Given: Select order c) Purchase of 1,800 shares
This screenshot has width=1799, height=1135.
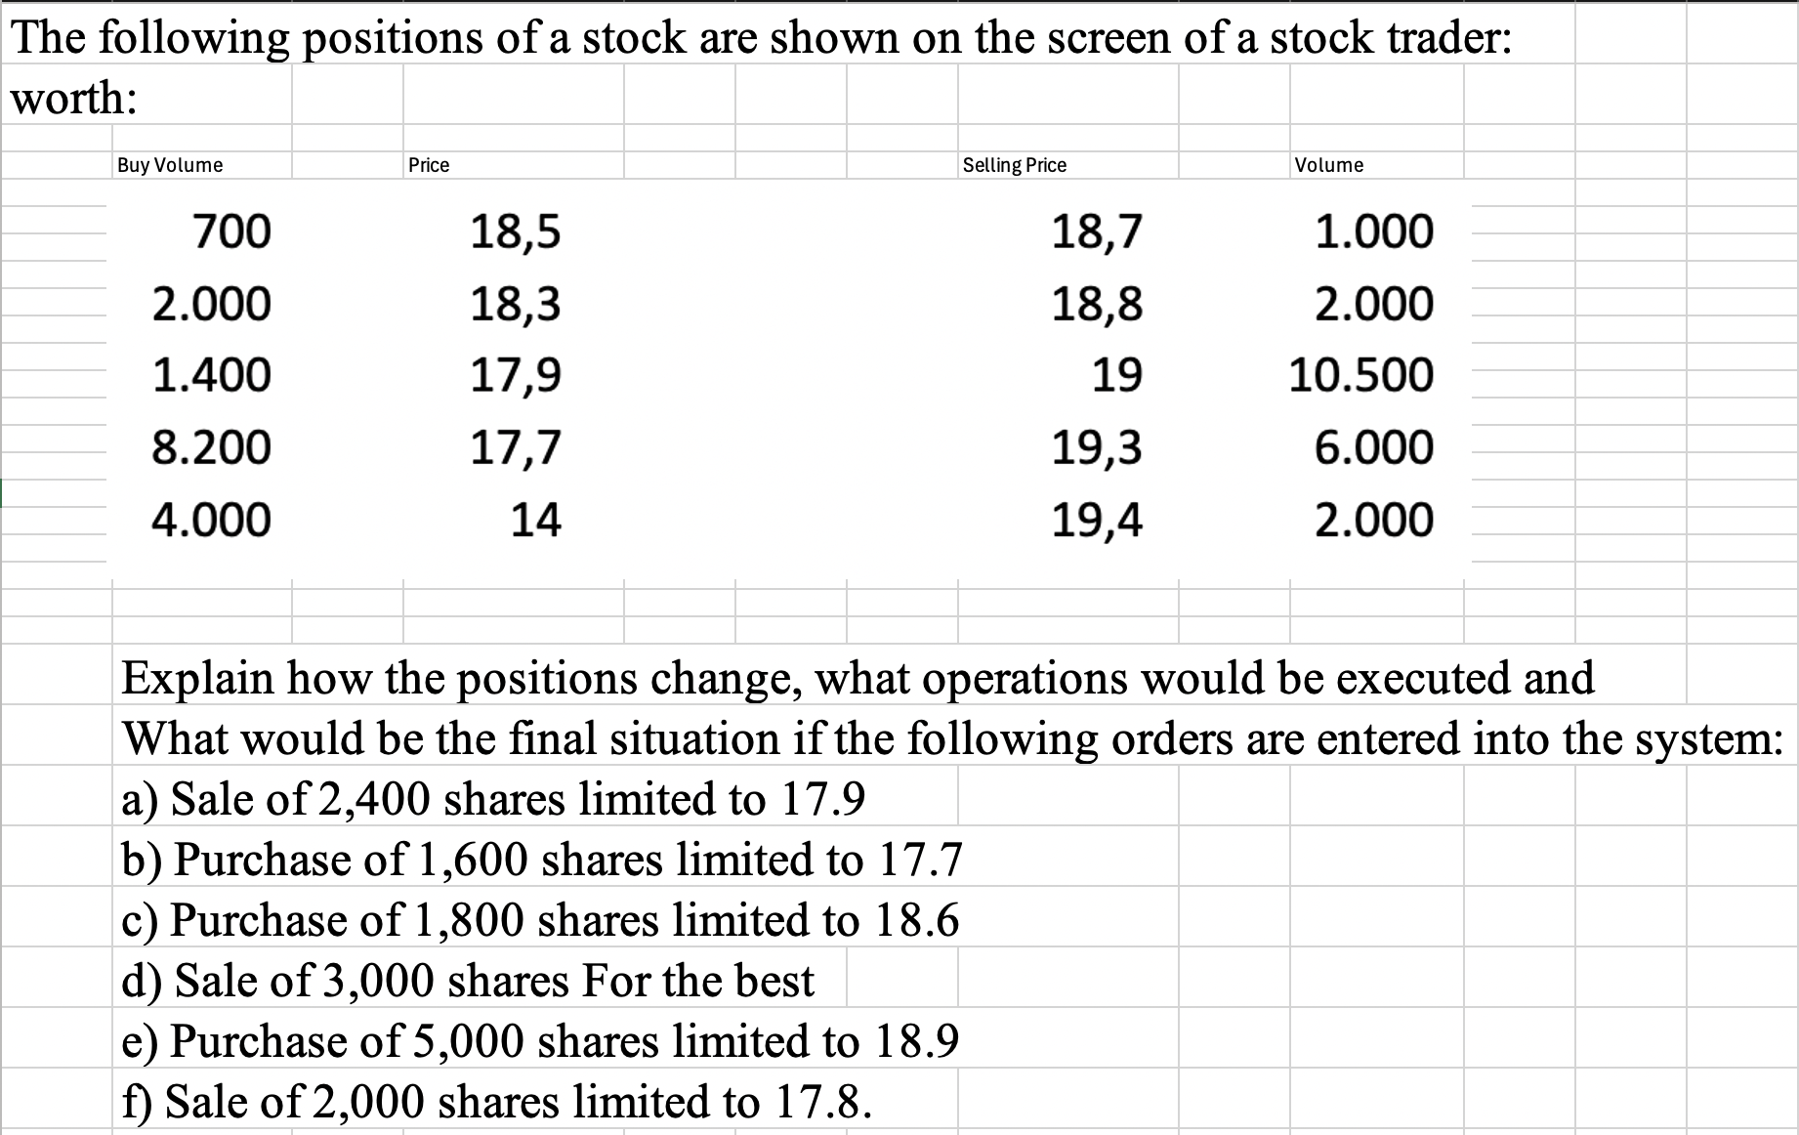Looking at the screenshot, I should (x=540, y=920).
